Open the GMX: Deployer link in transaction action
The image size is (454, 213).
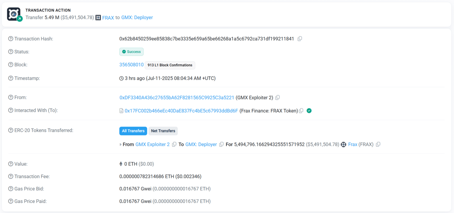[x=137, y=18]
